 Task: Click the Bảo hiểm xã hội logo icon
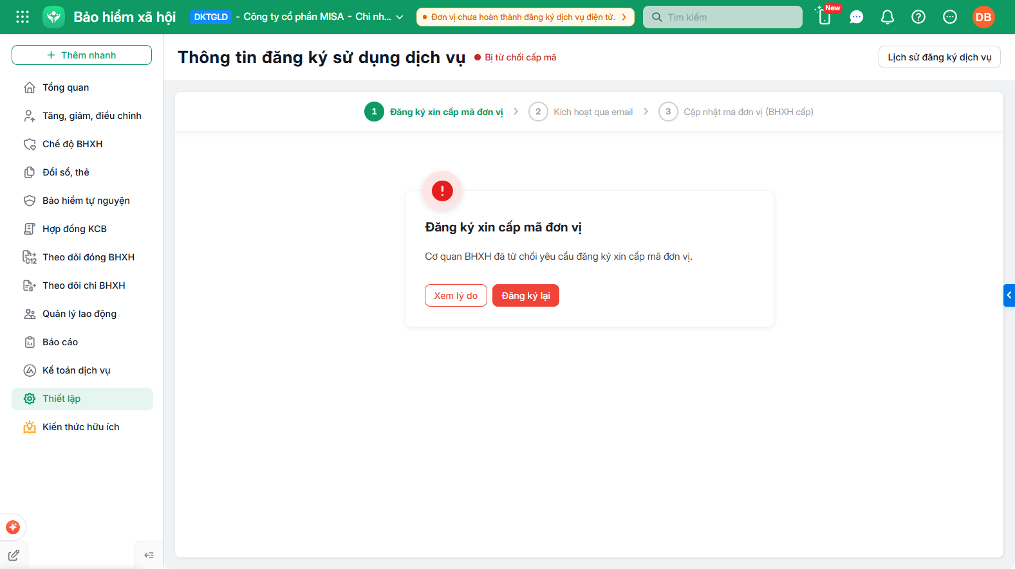pos(54,17)
